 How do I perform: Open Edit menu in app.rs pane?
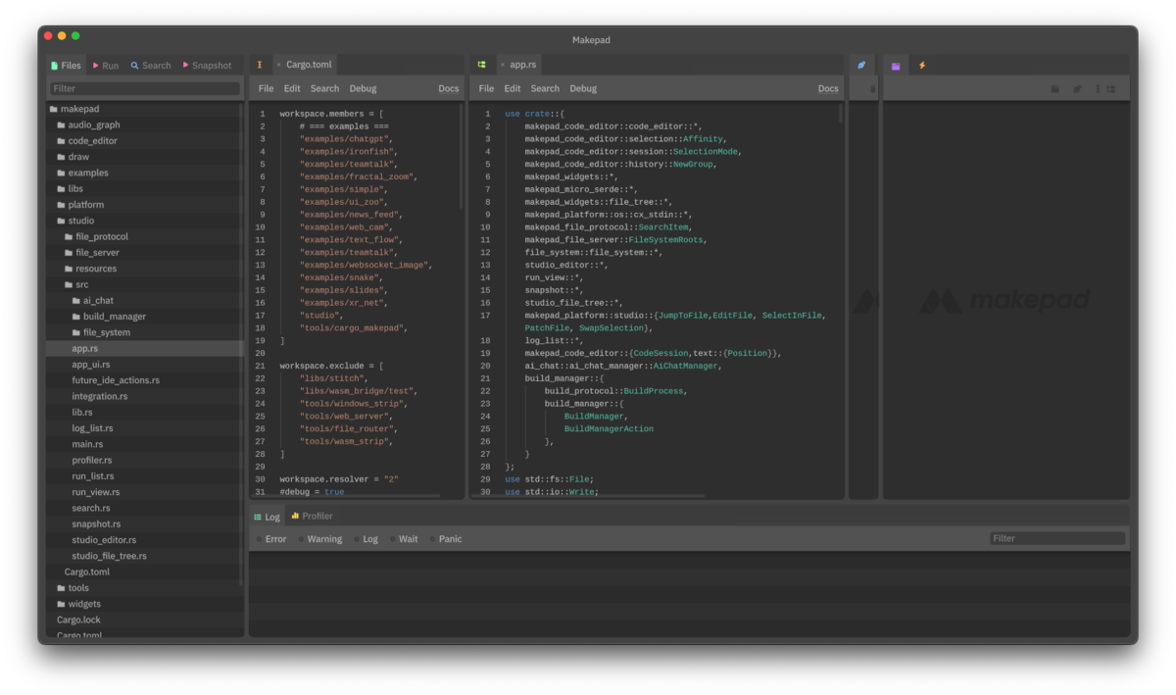[513, 88]
